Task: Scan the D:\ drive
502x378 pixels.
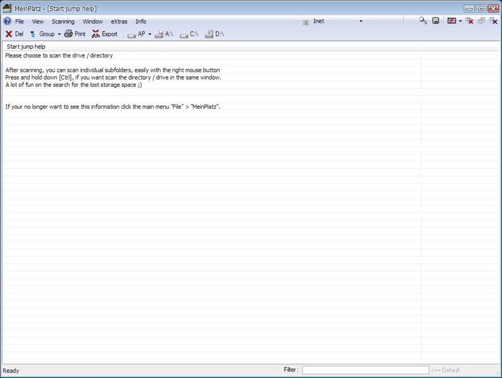Action: pyautogui.click(x=214, y=34)
